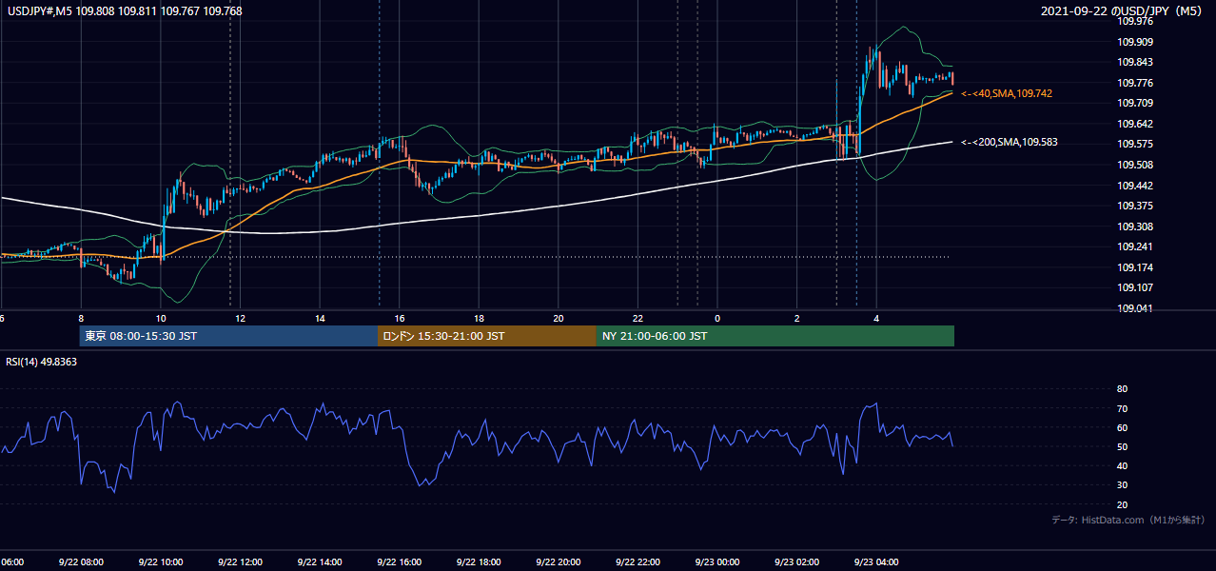Click hour label 8 under price chart
This screenshot has width=1216, height=571.
click(x=81, y=318)
